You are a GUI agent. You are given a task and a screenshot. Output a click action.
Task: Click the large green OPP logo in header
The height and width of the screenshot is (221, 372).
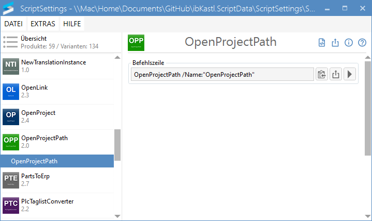pyautogui.click(x=136, y=42)
